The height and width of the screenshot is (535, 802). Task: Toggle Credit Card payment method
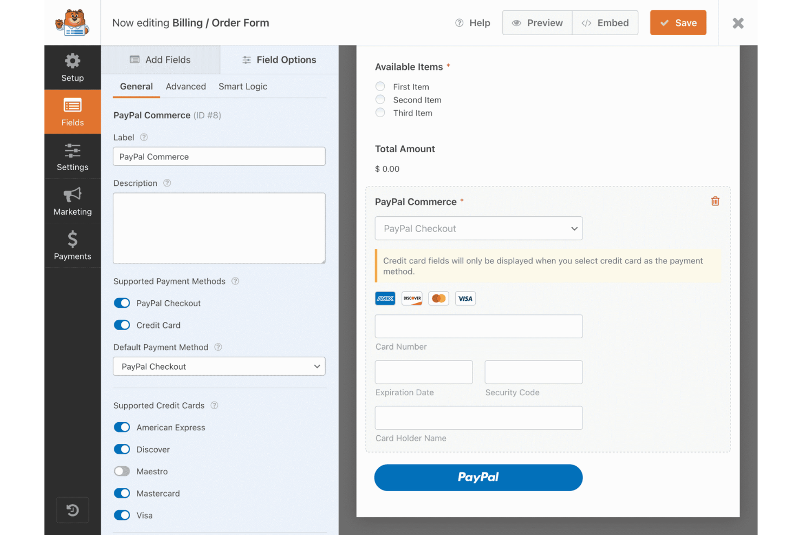tap(122, 325)
